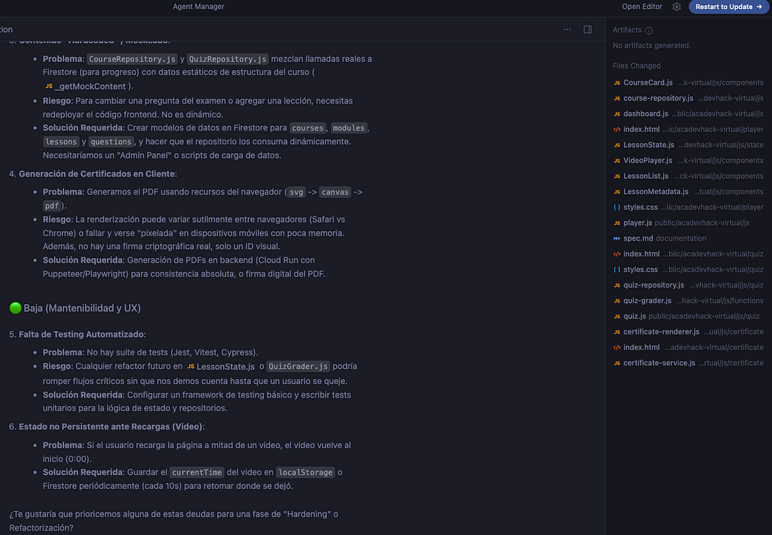772x535 pixels.
Task: Click Falta de Testing Automatizado heading
Action: pos(81,334)
